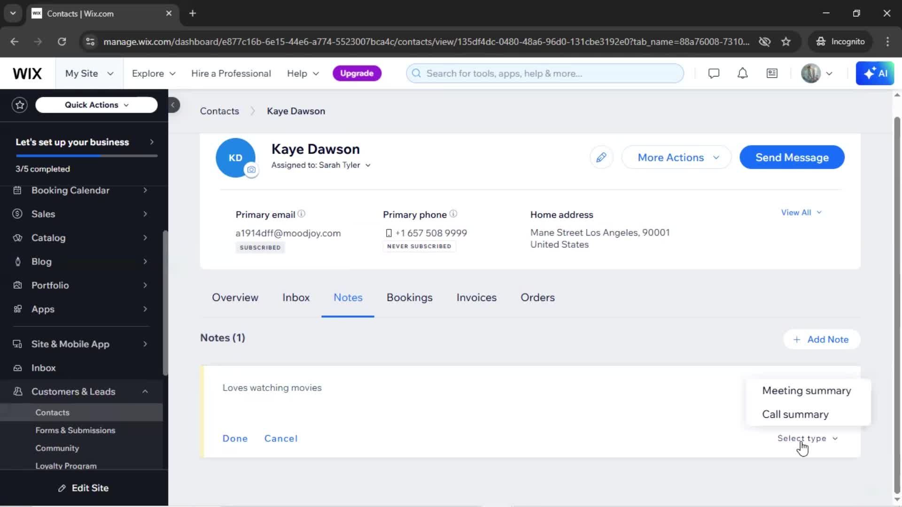This screenshot has width=902, height=507.
Task: Switch to the Invoices tab
Action: [x=476, y=298]
